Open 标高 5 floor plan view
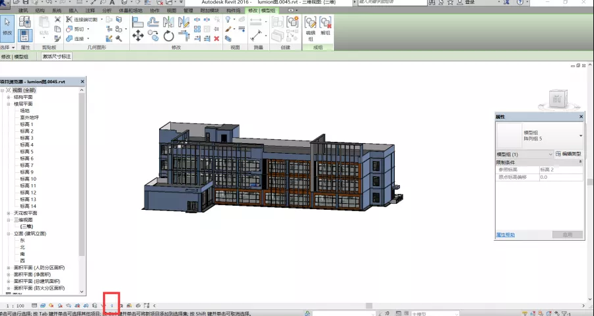 point(26,152)
